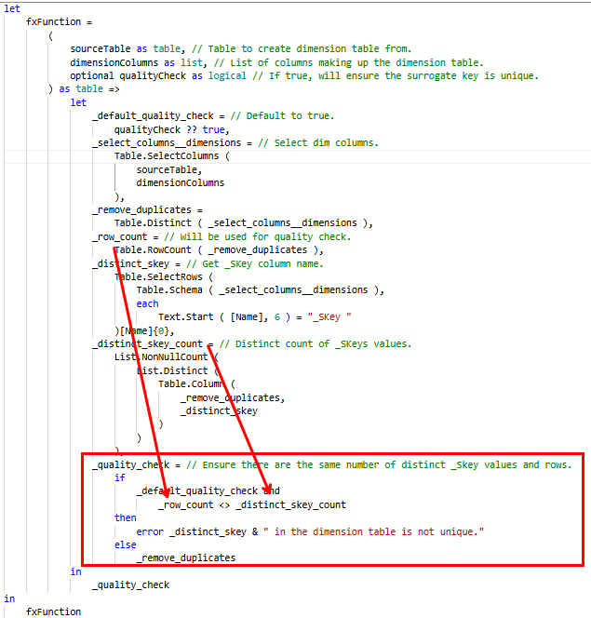The width and height of the screenshot is (591, 618).
Task: Click the 'else' keyword
Action: pyautogui.click(x=125, y=544)
